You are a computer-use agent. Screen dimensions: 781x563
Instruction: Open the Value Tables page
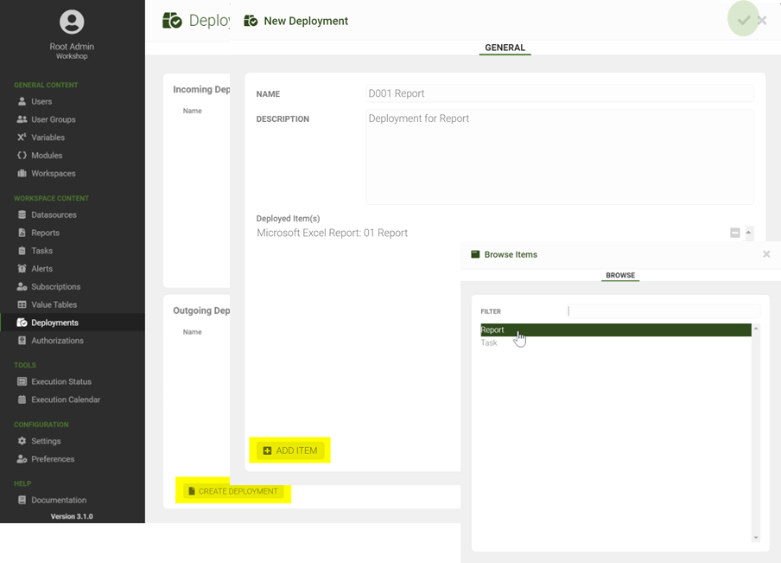pyautogui.click(x=54, y=305)
